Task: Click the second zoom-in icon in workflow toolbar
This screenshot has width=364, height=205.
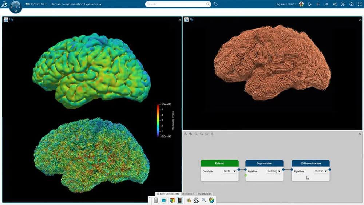Action: click(x=191, y=134)
